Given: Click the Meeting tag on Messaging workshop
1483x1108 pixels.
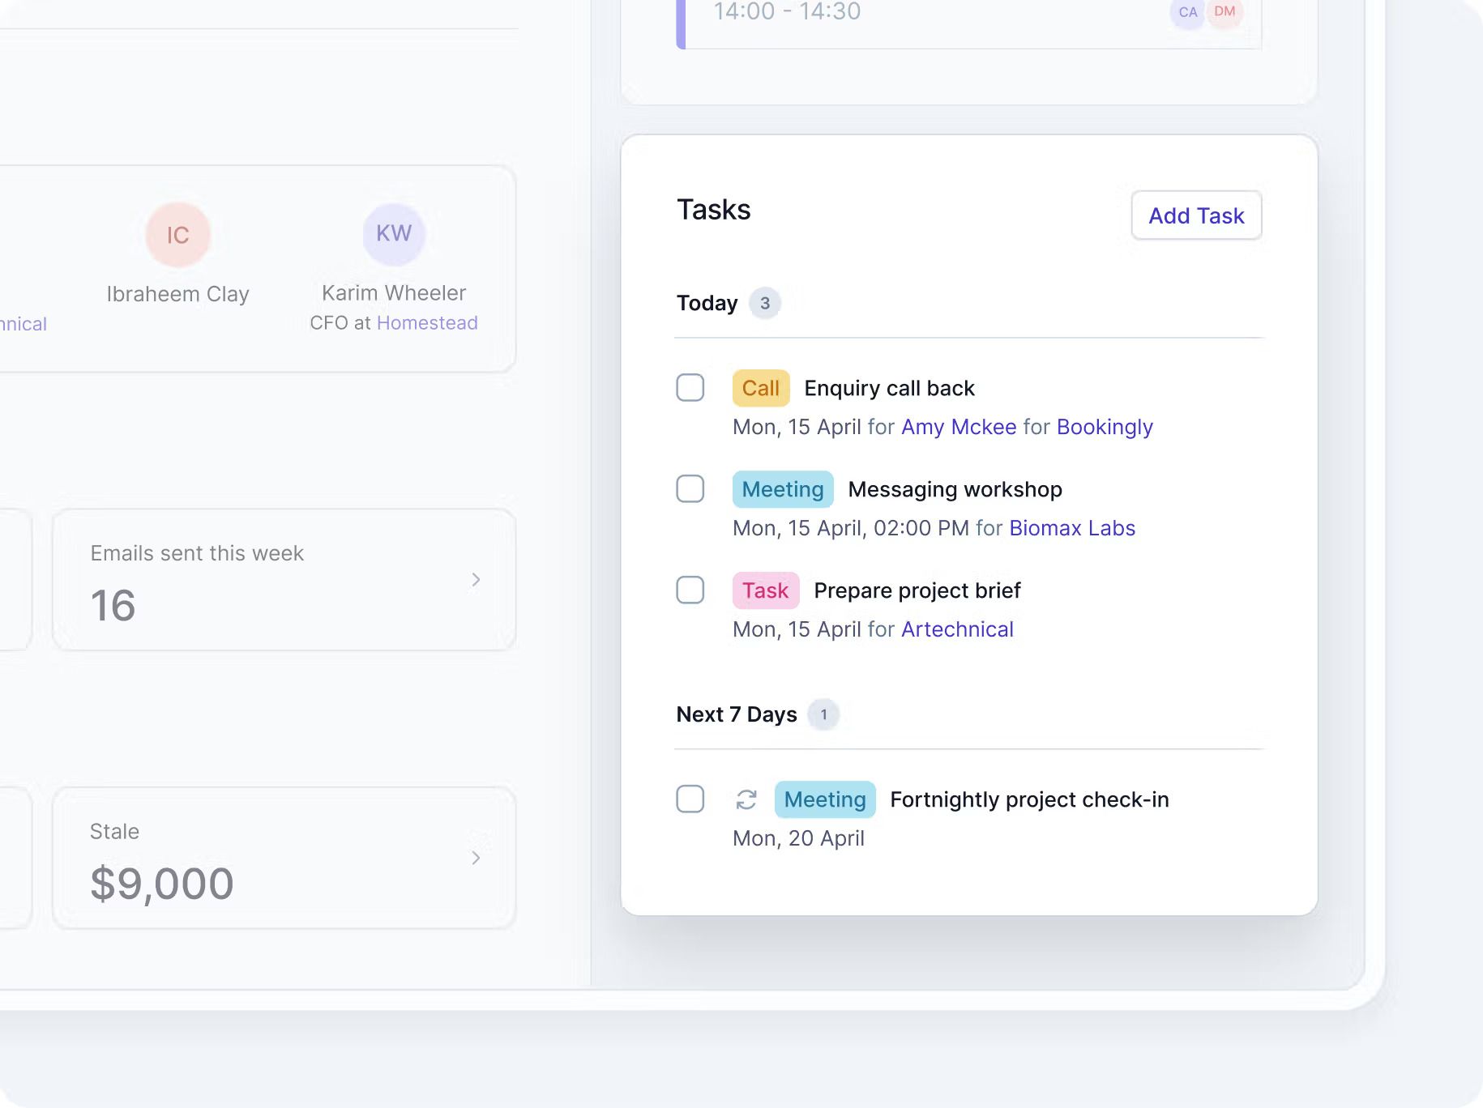Looking at the screenshot, I should point(783,489).
